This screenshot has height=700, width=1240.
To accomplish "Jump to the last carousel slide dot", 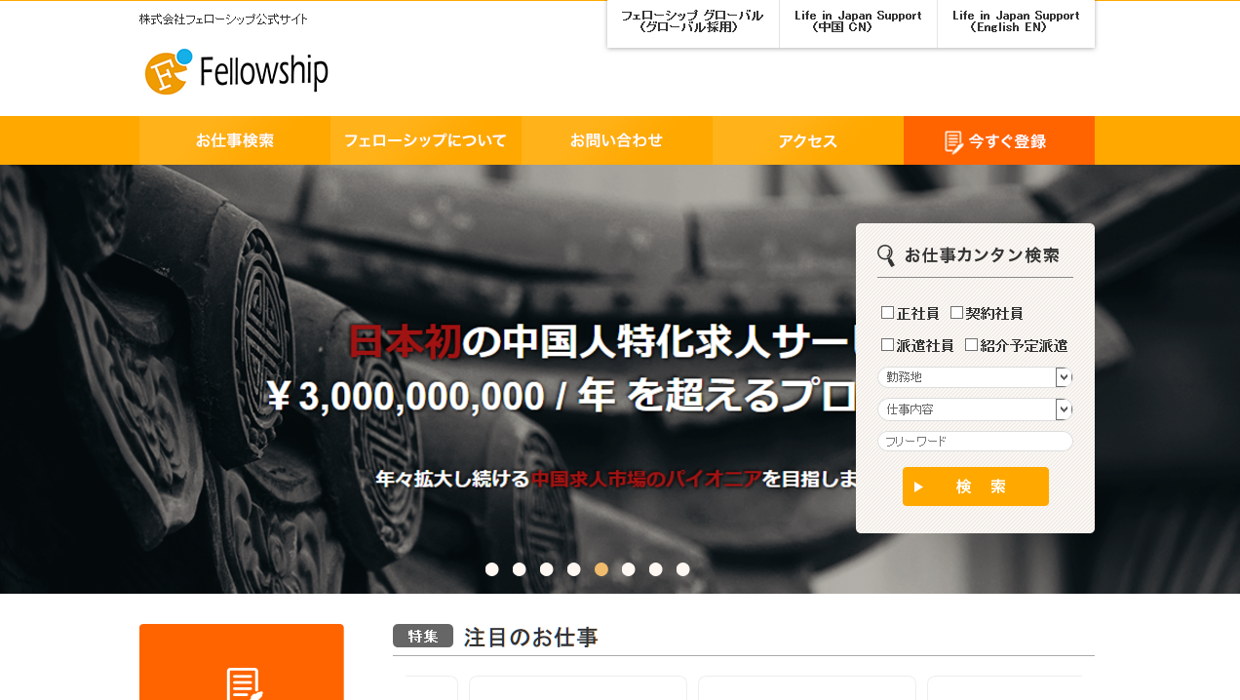I will pos(683,569).
